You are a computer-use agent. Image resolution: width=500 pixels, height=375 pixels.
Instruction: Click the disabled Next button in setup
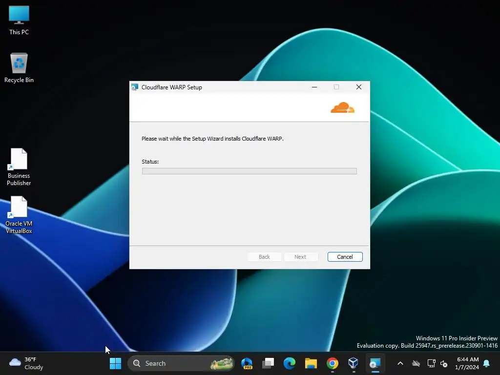pos(300,257)
